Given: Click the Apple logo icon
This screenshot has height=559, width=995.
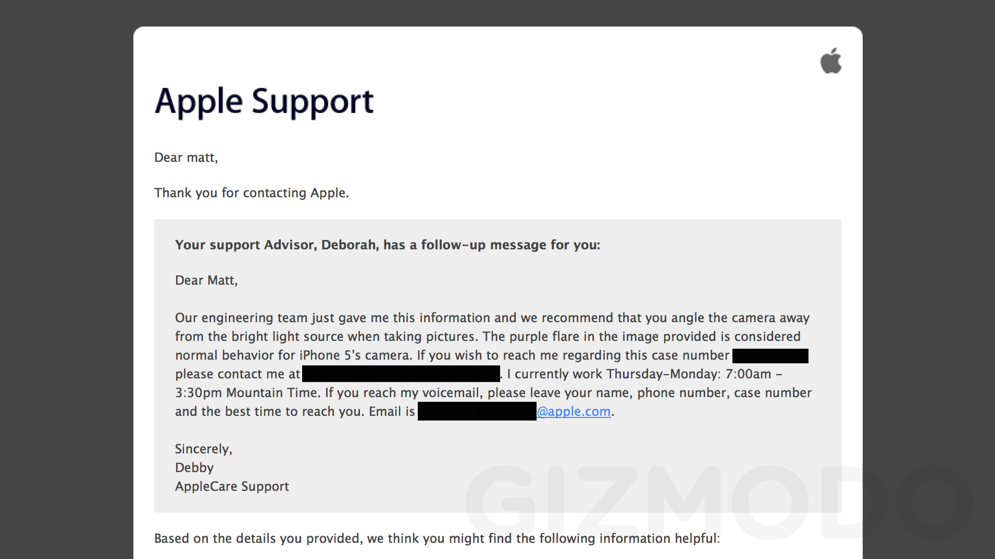Looking at the screenshot, I should (831, 61).
